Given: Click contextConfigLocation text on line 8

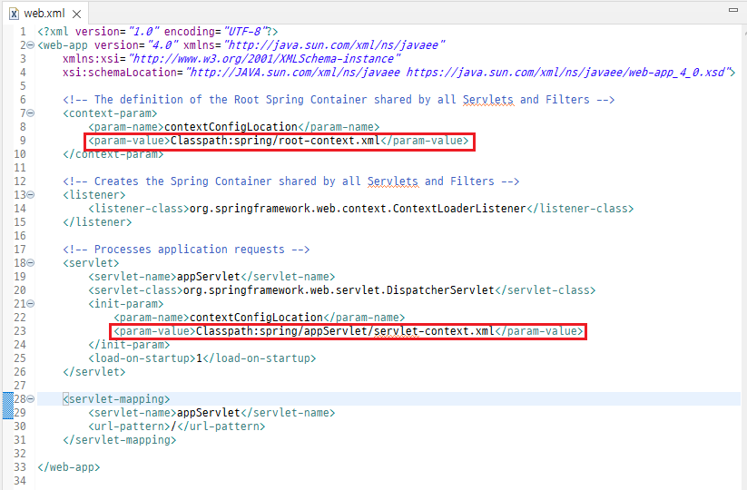Looking at the screenshot, I should click(231, 127).
